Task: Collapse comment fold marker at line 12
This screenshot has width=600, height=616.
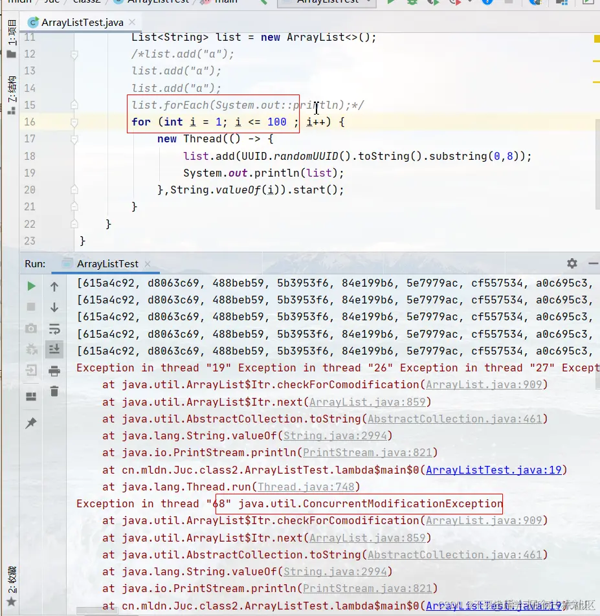Action: (74, 54)
